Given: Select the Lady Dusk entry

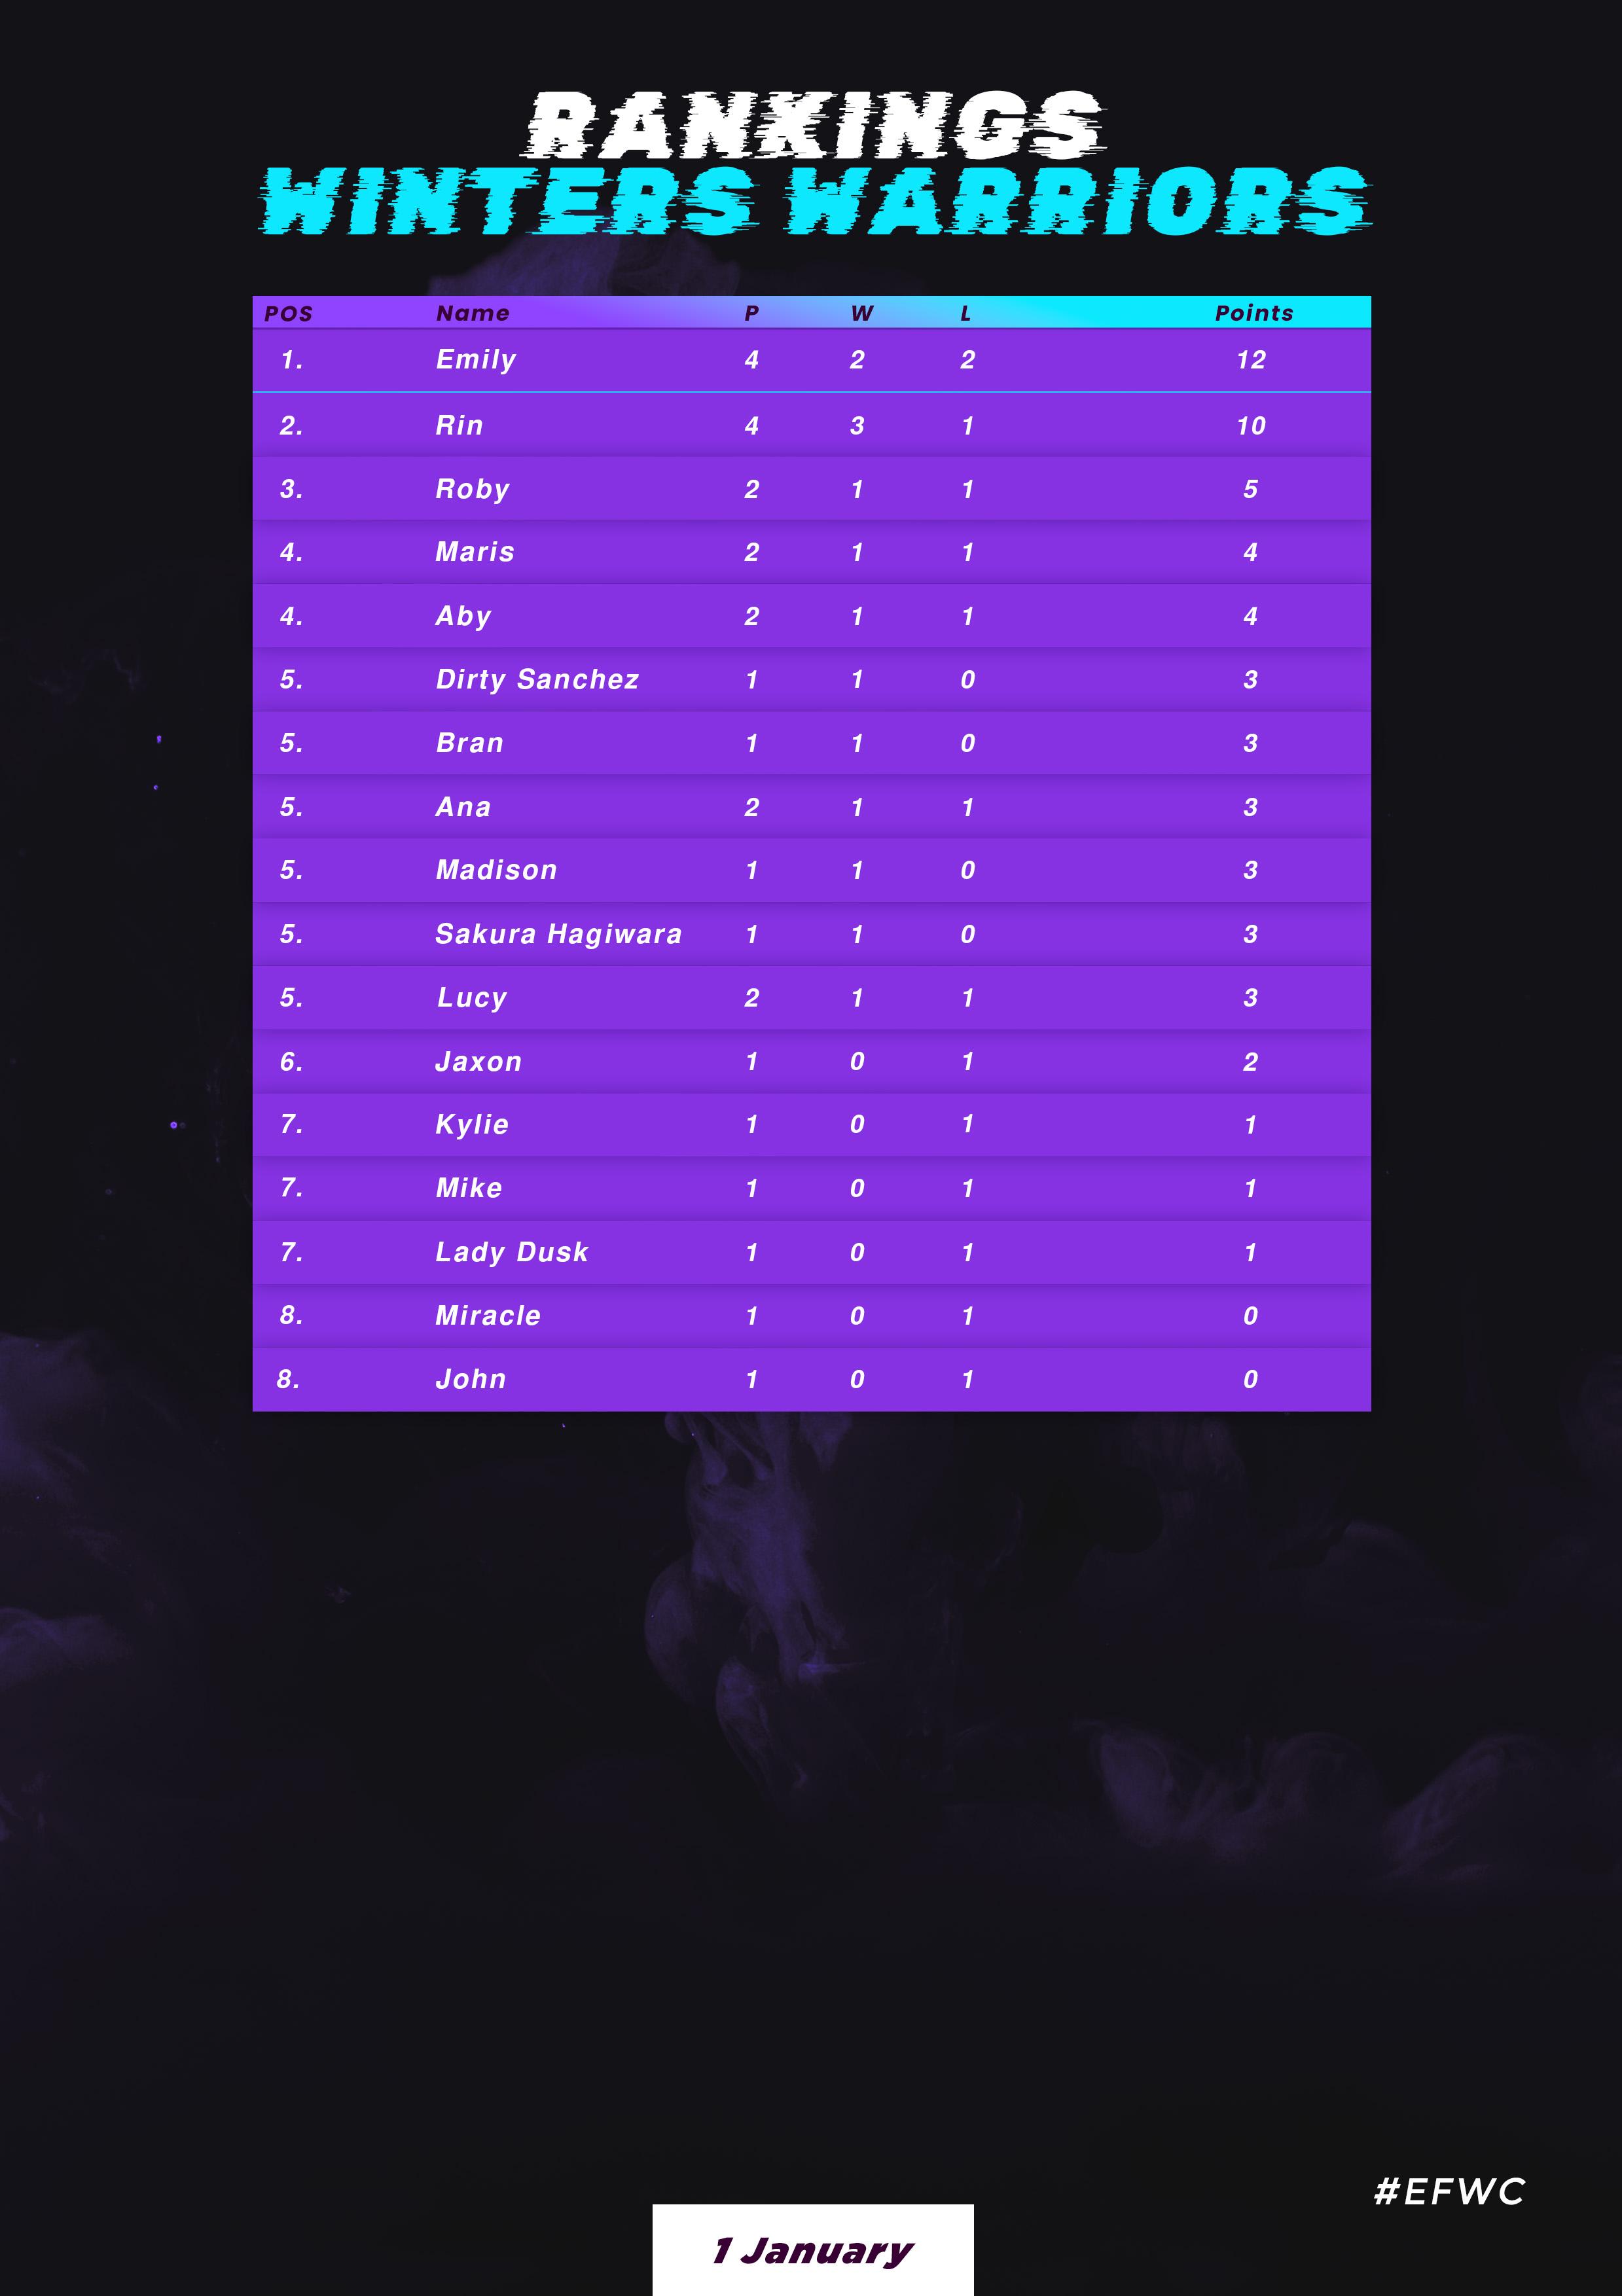Looking at the screenshot, I should (x=512, y=1252).
